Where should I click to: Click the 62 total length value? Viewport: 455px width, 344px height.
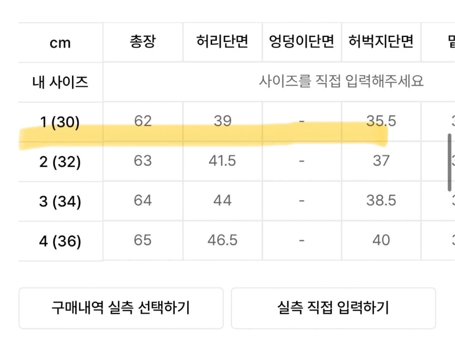(x=143, y=121)
